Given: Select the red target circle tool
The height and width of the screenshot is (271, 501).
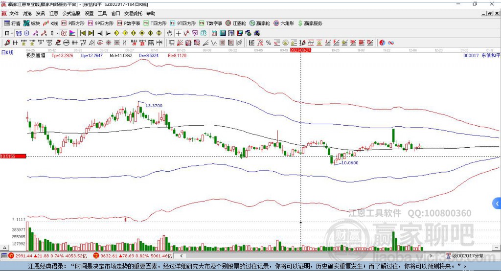Looking at the screenshot, I should pos(100,43).
